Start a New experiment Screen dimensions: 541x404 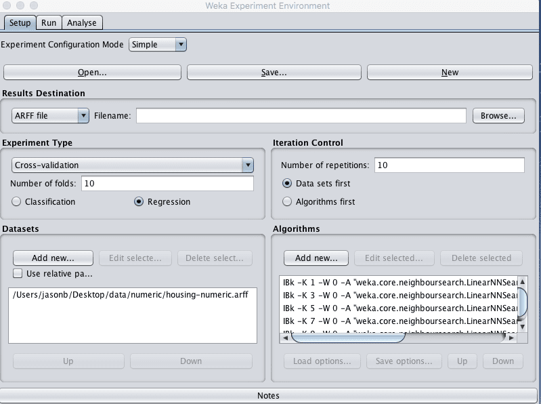[x=450, y=72]
